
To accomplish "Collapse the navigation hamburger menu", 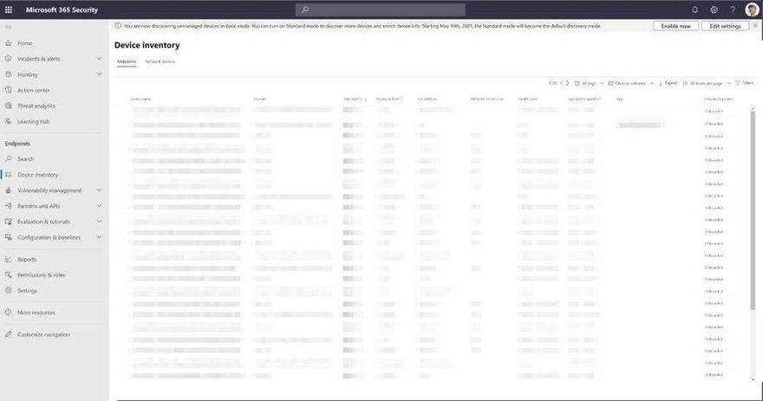I will tap(9, 27).
